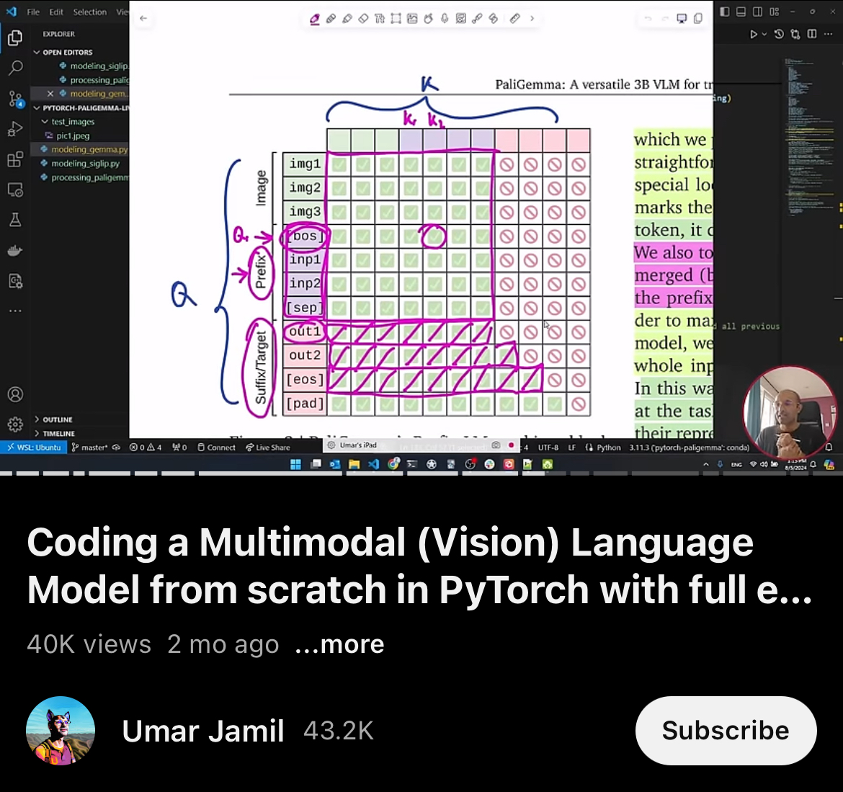Viewport: 843px width, 792px height.
Task: Open the Customize Layout icon
Action: tap(774, 12)
